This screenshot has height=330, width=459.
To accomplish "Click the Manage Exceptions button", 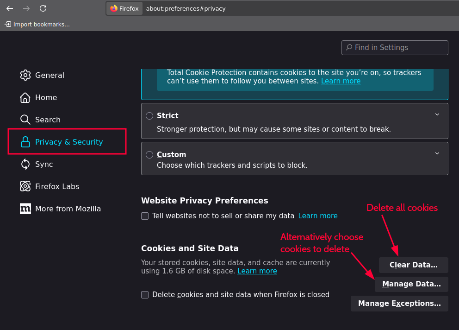I will (x=399, y=304).
